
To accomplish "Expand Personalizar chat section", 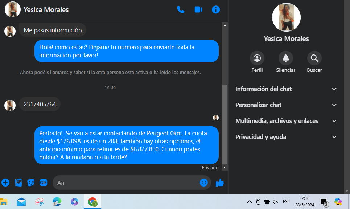I will point(286,105).
